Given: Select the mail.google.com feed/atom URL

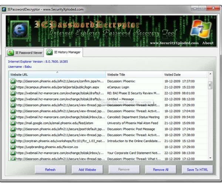Looking at the screenshot, I should tap(54, 123).
